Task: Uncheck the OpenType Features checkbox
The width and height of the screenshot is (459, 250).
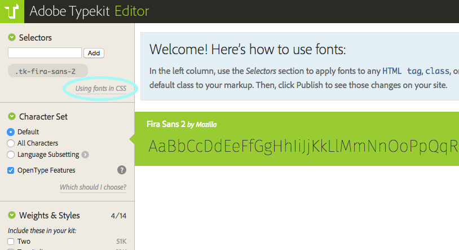Action: [x=11, y=170]
